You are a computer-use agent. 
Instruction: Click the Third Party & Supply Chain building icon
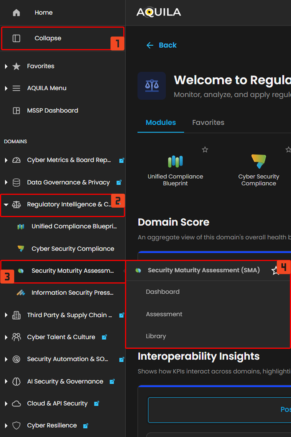pyautogui.click(x=17, y=315)
